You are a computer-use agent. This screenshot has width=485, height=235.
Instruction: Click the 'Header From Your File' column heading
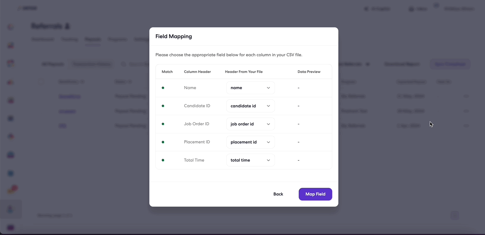[244, 72]
